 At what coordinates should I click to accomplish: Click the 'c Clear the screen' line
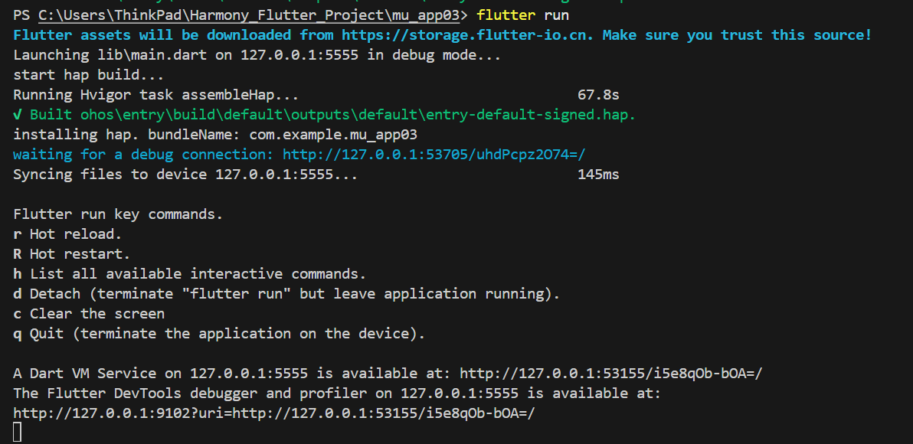pyautogui.click(x=89, y=314)
